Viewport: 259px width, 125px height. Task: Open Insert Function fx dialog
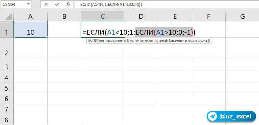(68, 5)
